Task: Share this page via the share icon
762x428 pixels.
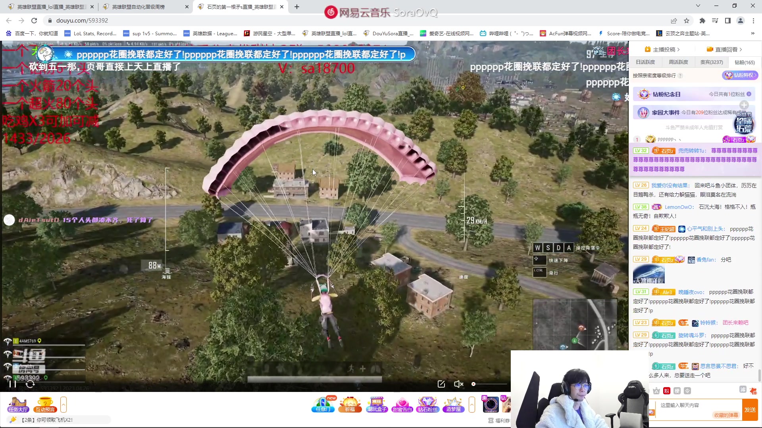Action: tap(674, 21)
